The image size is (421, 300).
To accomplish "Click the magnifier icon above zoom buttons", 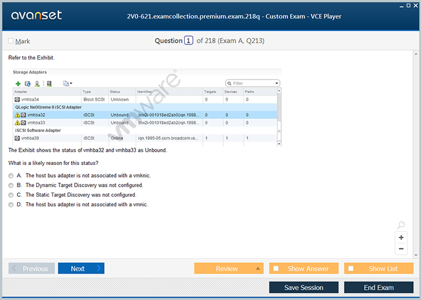I will click(x=401, y=225).
